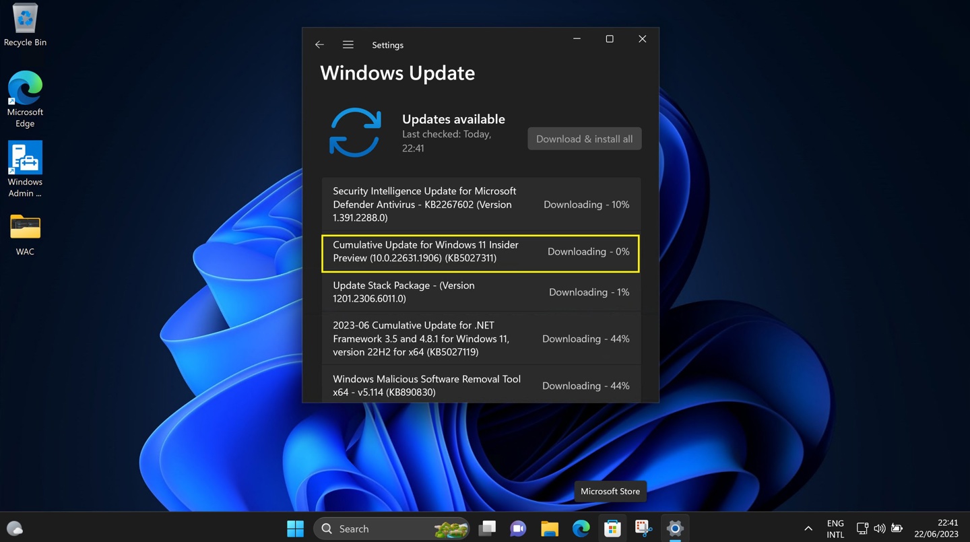
Task: Open Microsoft Teams chat from taskbar
Action: [x=518, y=529]
